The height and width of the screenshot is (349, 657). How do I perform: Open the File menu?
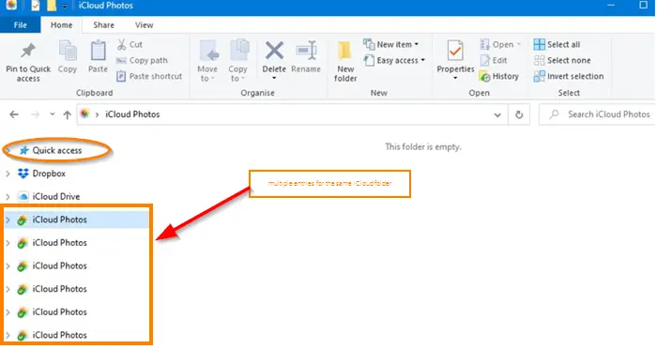tap(20, 25)
